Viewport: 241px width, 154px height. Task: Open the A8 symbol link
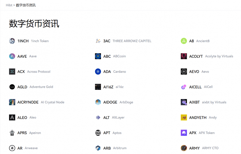(191, 41)
